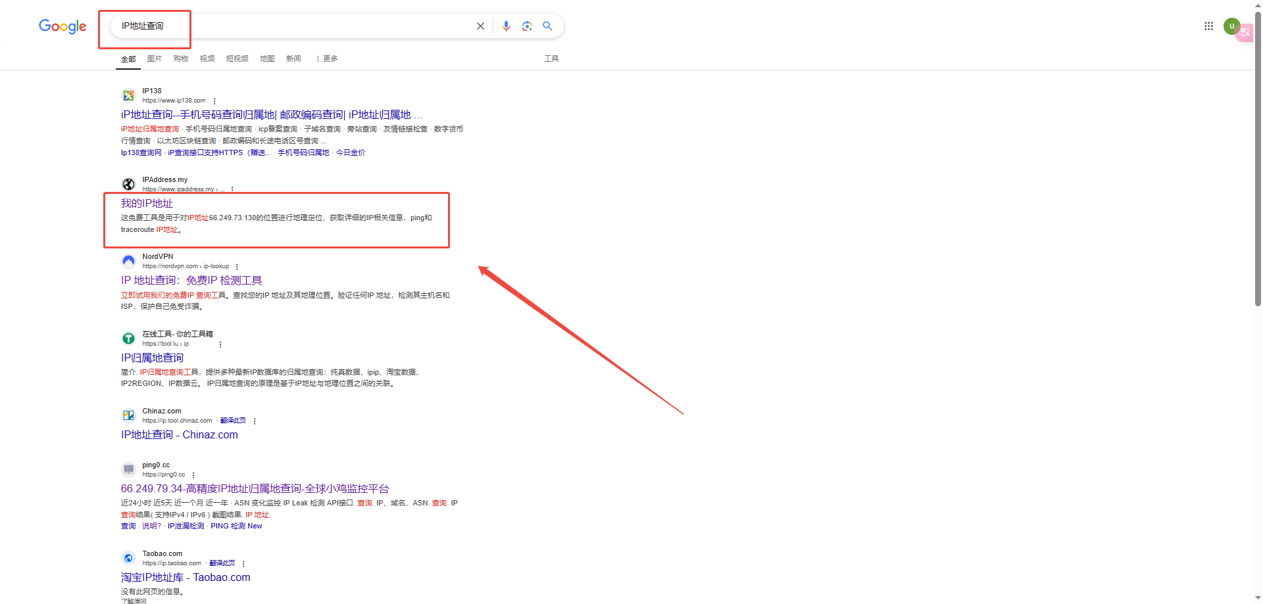Viewport: 1263px width, 604px height.
Task: Click the page vertical scrollbar
Action: 1258,197
